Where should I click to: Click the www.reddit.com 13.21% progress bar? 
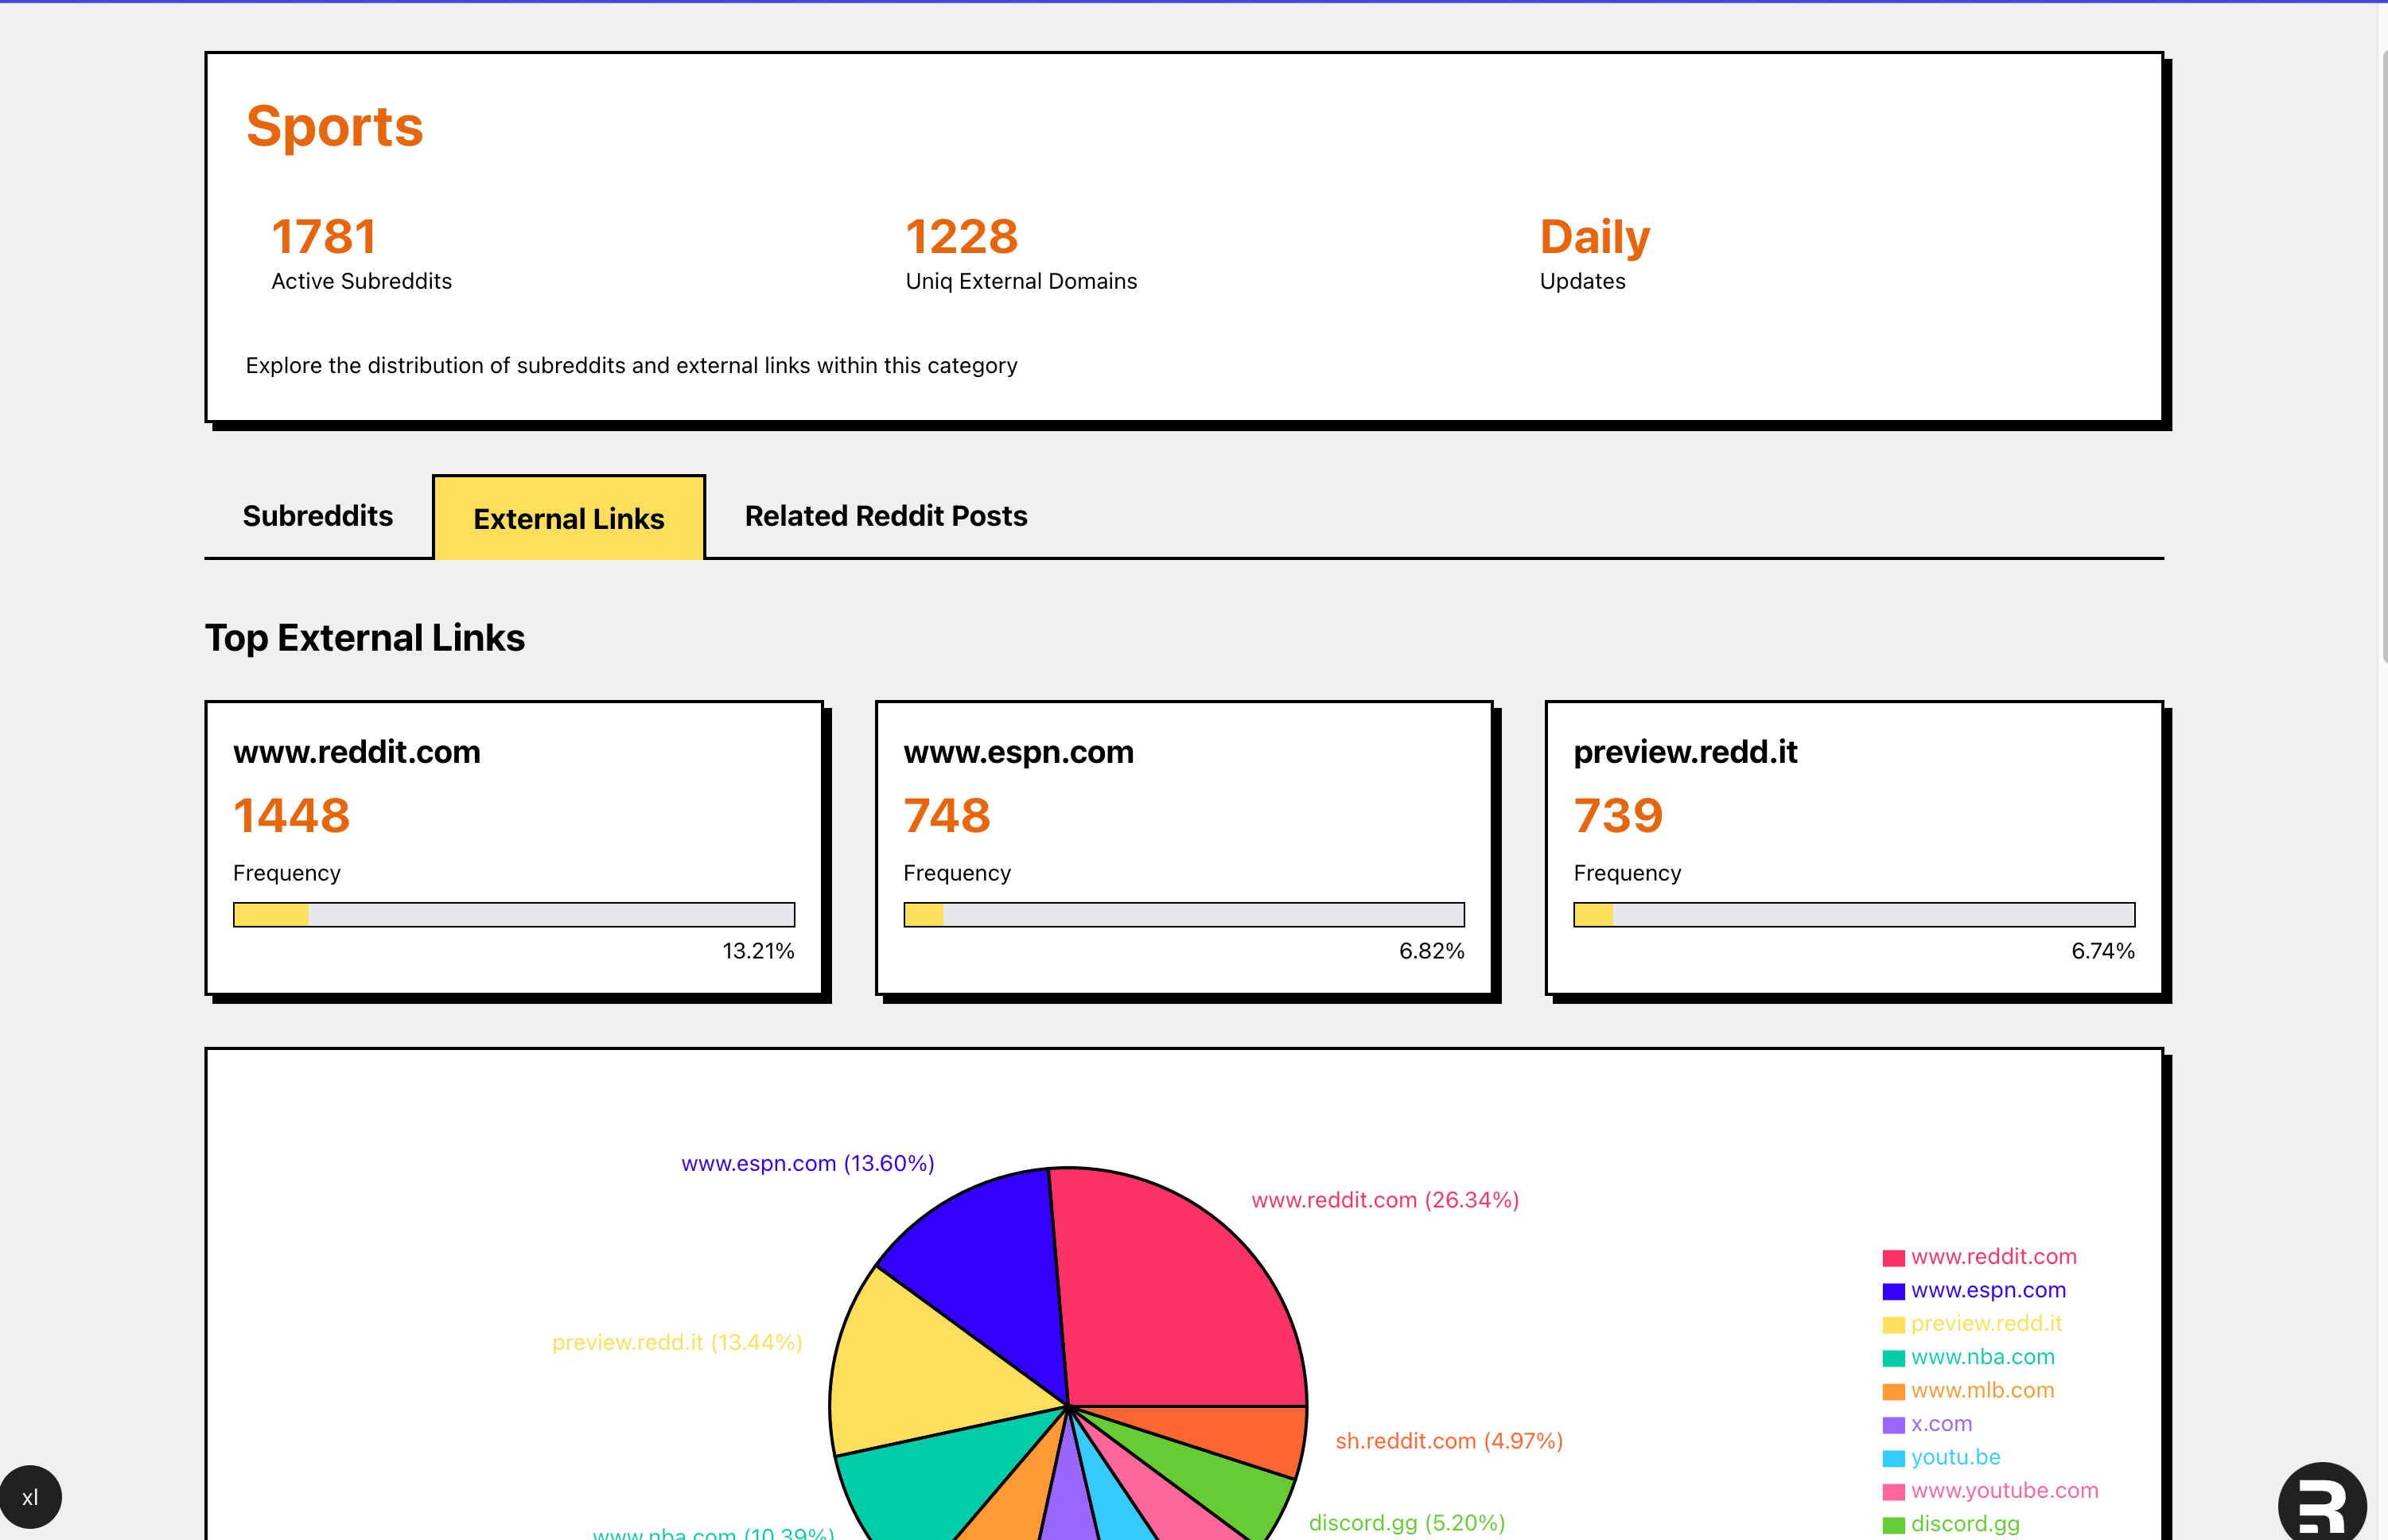[x=513, y=914]
